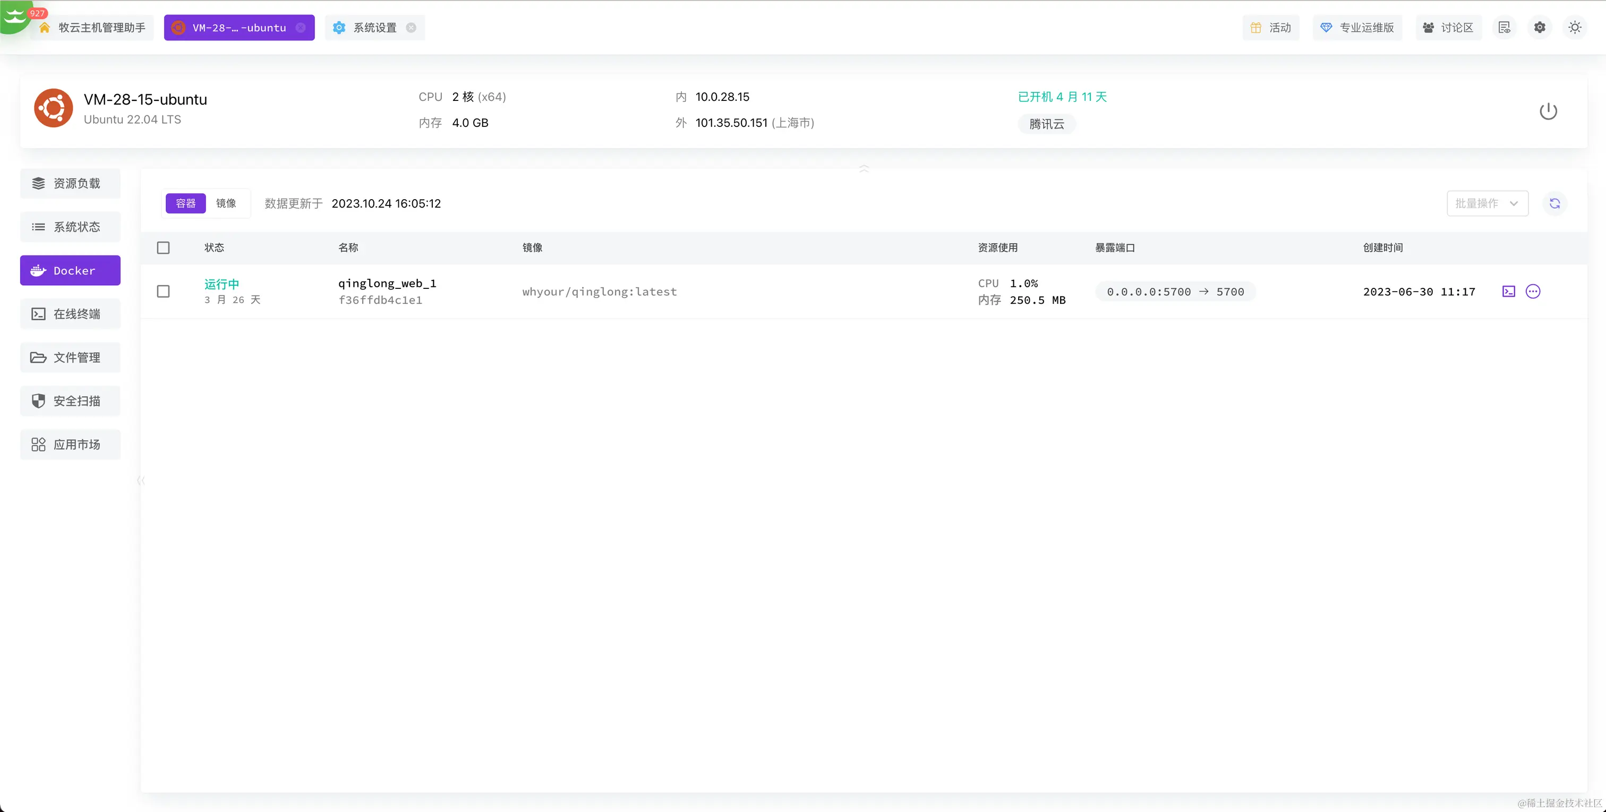The height and width of the screenshot is (812, 1606).
Task: Open the 批量操作 dropdown
Action: pyautogui.click(x=1487, y=203)
